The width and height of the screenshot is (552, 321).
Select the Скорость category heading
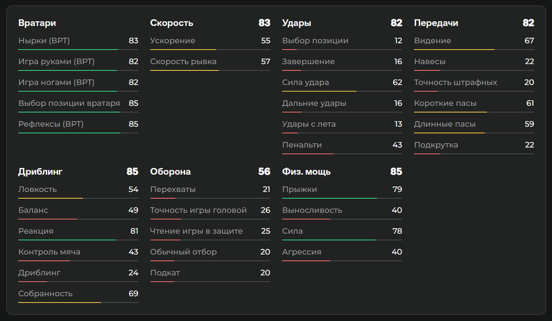click(172, 23)
